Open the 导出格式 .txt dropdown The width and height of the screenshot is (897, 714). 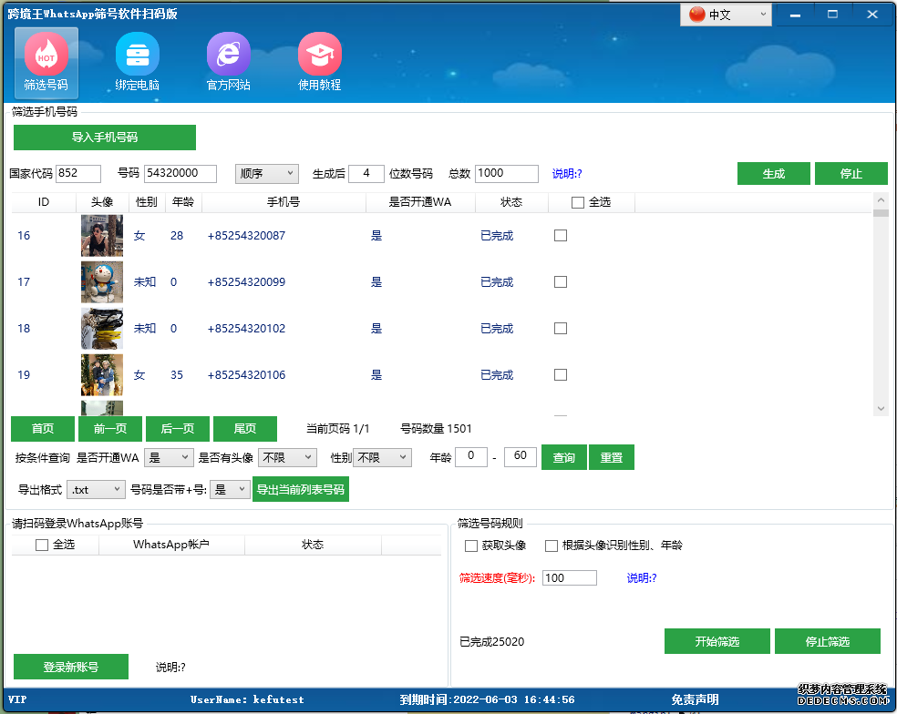pyautogui.click(x=96, y=489)
